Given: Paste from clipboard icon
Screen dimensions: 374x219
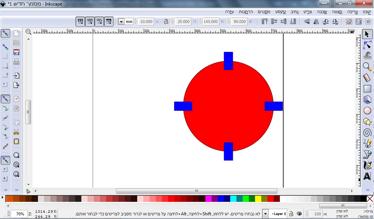Looking at the screenshot, I should point(16,142).
